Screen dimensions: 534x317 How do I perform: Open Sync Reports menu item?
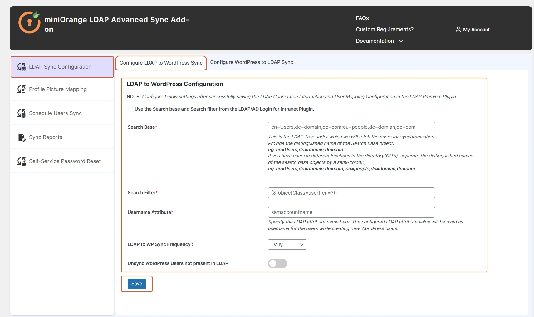click(62, 137)
